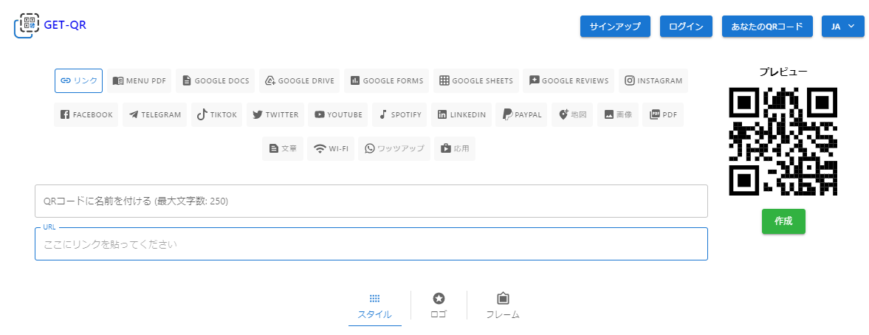The width and height of the screenshot is (869, 335).
Task: Select the PayPal QR type
Action: [x=521, y=114]
